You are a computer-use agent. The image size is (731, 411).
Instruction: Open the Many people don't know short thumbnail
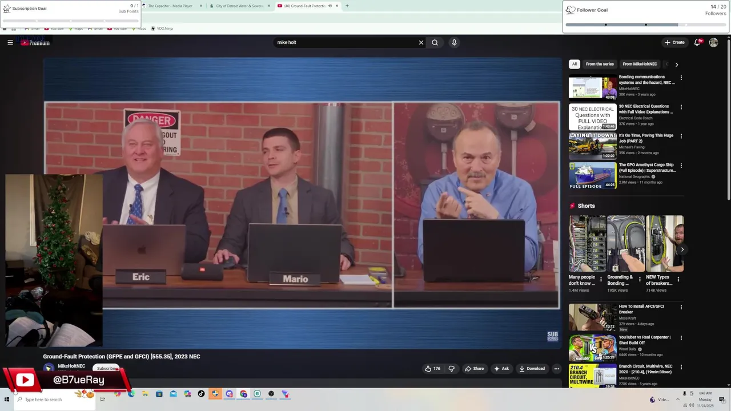pos(587,244)
